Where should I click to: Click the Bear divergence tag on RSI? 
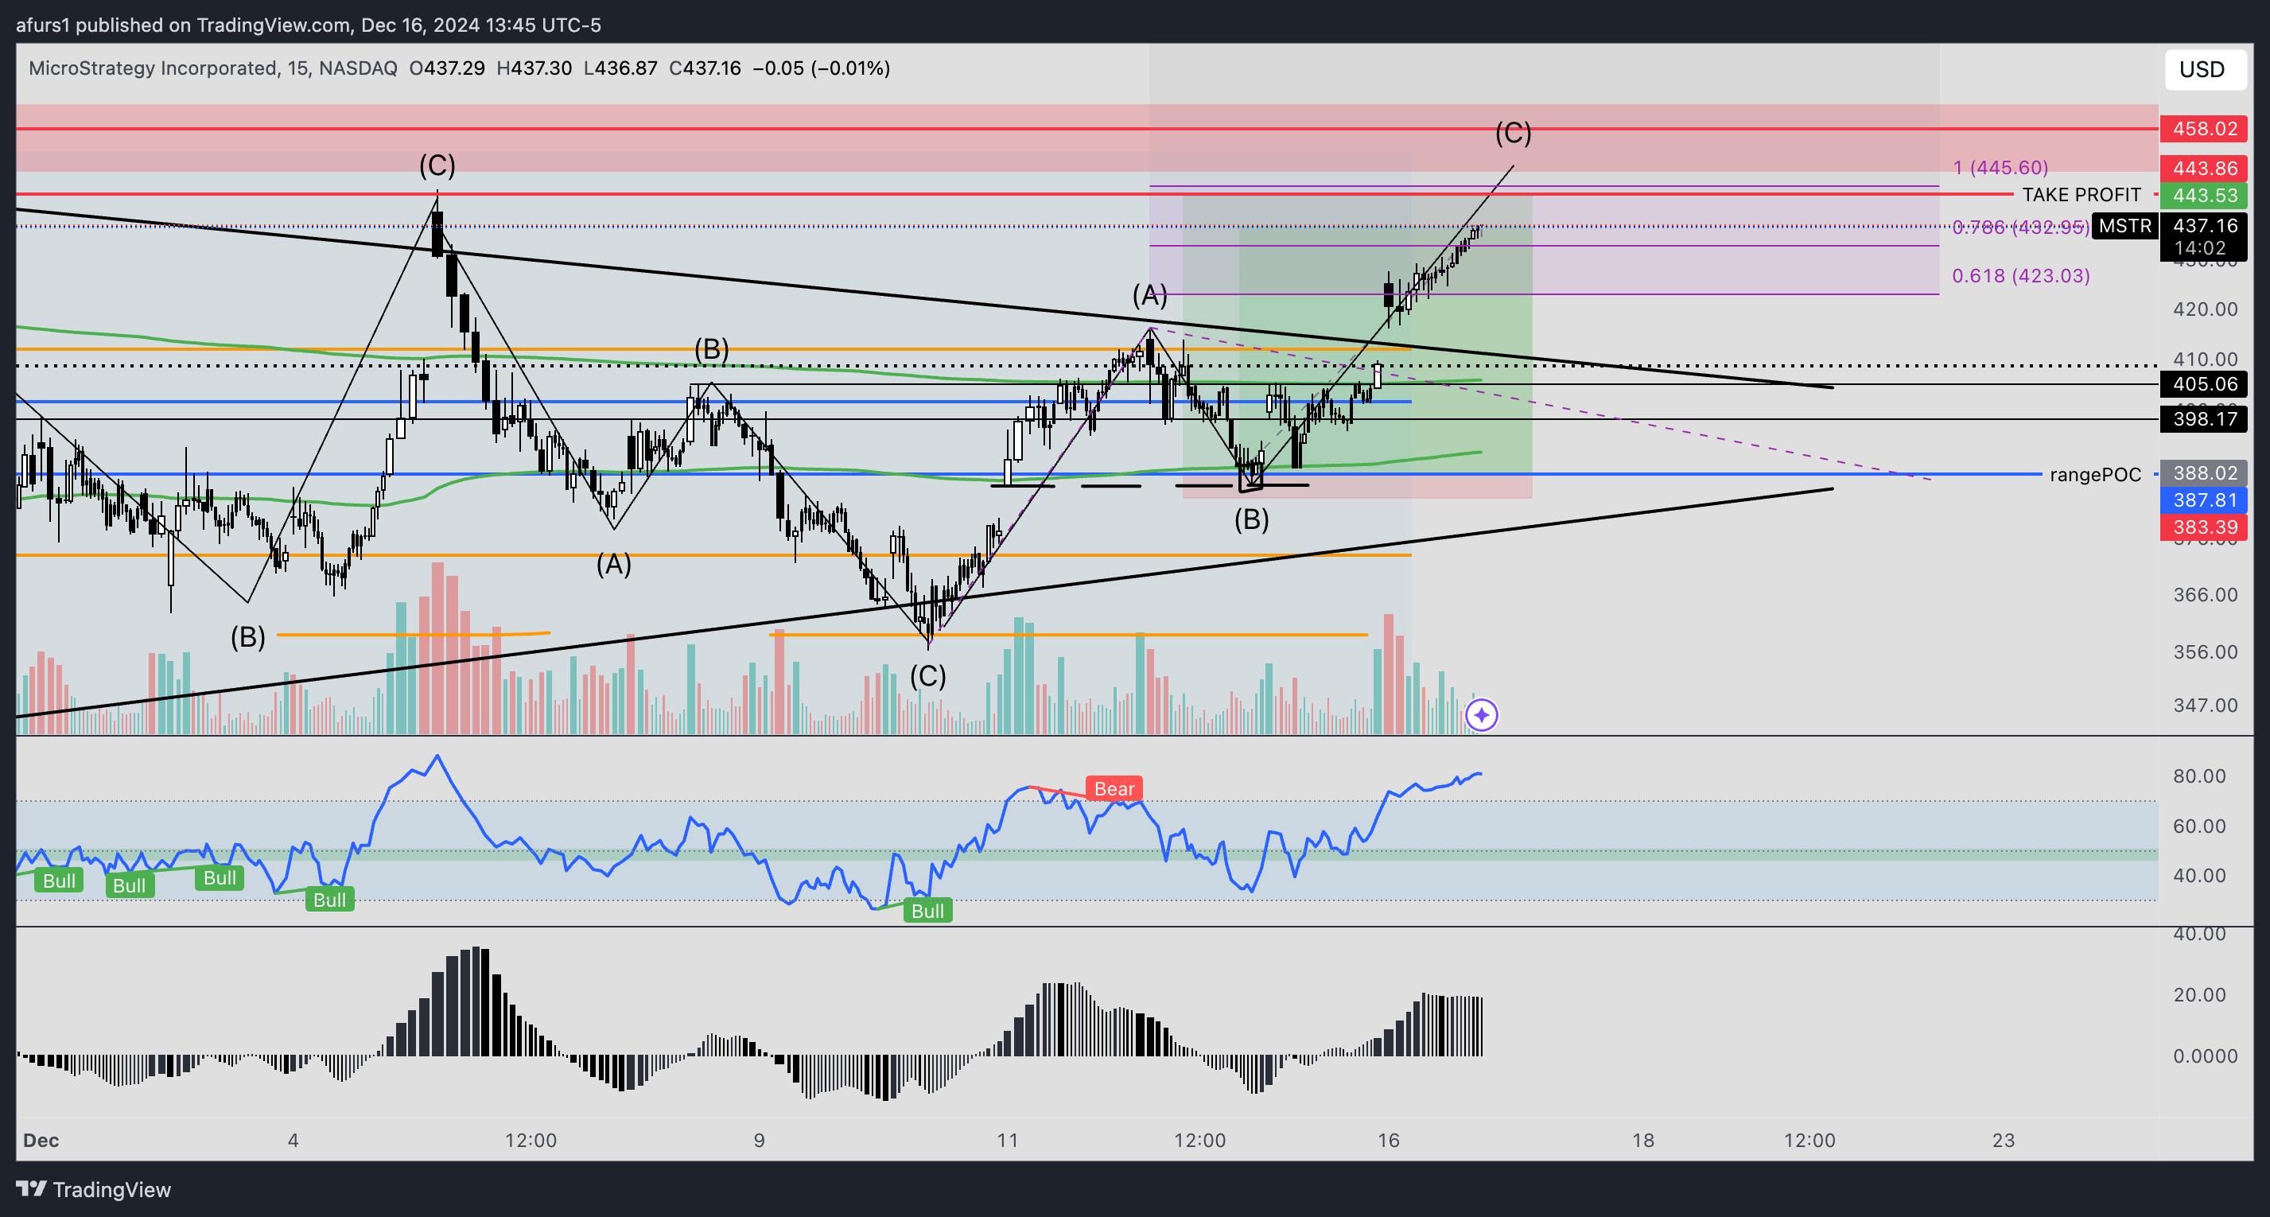pyautogui.click(x=1114, y=789)
